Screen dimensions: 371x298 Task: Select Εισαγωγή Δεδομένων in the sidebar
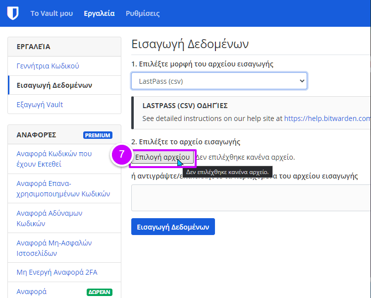[x=64, y=85]
